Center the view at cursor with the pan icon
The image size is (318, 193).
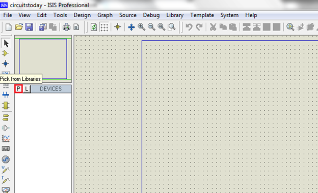tap(131, 27)
